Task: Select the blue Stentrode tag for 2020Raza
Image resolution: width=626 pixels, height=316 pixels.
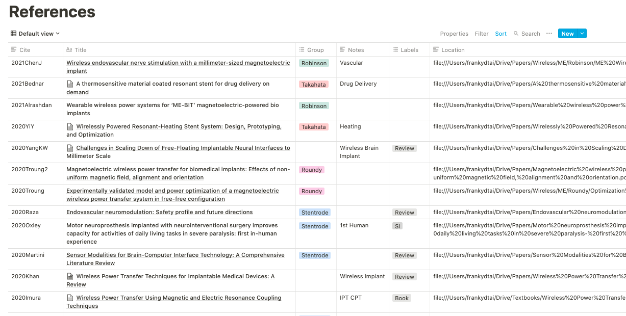Action: (315, 213)
